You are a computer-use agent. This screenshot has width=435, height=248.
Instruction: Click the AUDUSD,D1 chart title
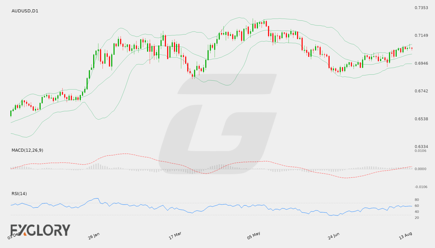pos(25,11)
